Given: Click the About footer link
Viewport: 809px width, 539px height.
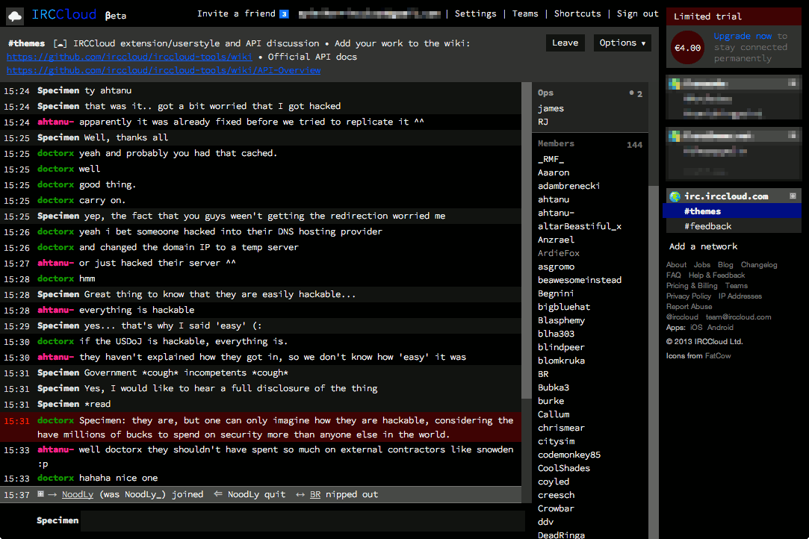Looking at the screenshot, I should [x=676, y=264].
